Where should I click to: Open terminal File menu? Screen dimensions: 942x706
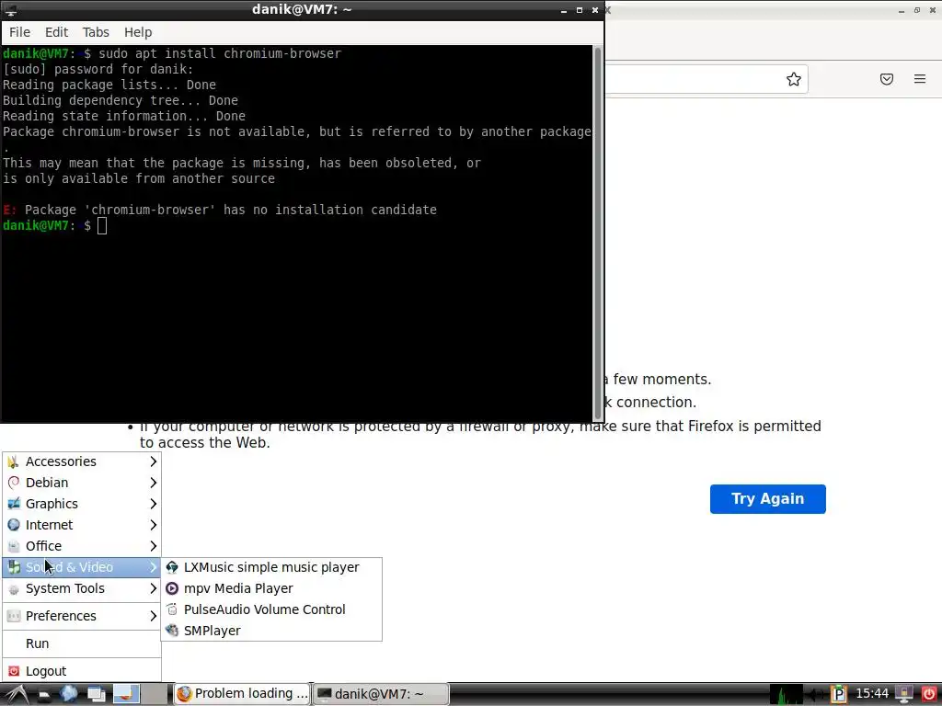[x=20, y=32]
